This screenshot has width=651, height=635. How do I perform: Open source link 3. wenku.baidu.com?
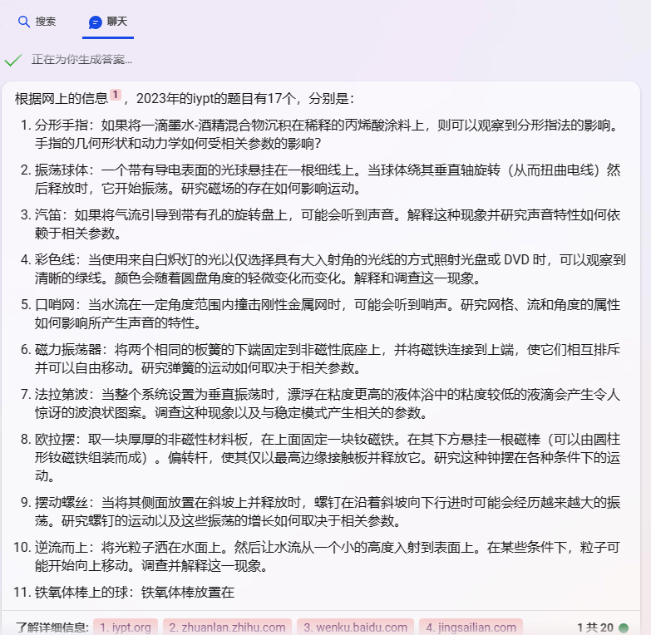point(355,627)
